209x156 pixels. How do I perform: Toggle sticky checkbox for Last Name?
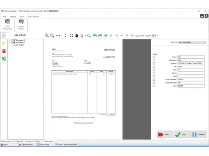click(x=154, y=60)
